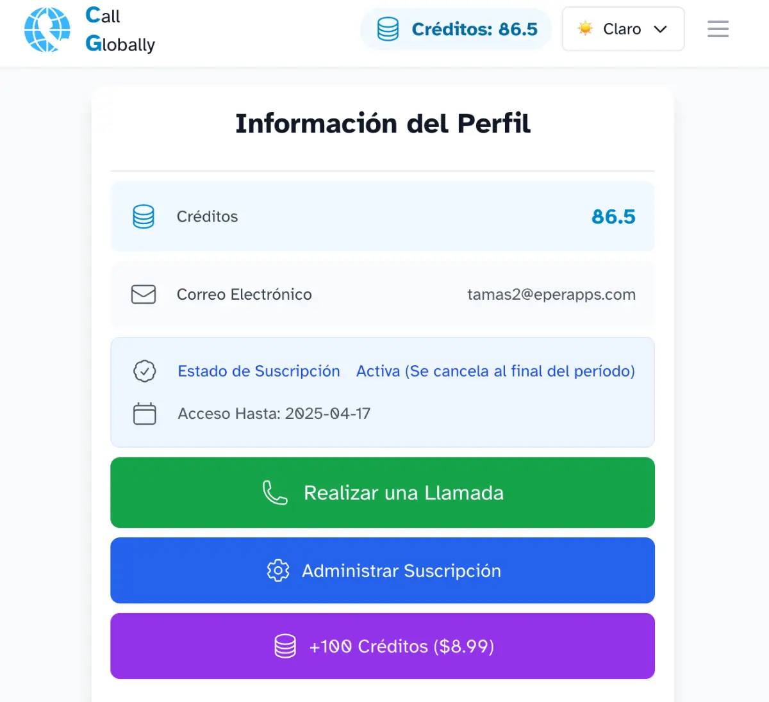Click the envelope icon beside Correo Electrónico
The image size is (769, 702).
click(144, 295)
